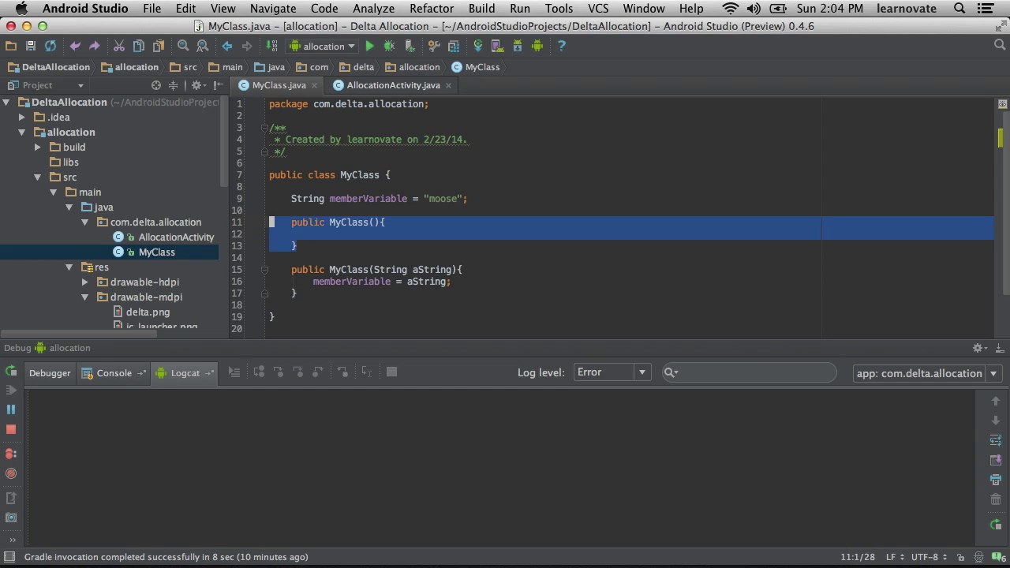The width and height of the screenshot is (1010, 568).
Task: Switch to the Console tab
Action: tap(114, 373)
